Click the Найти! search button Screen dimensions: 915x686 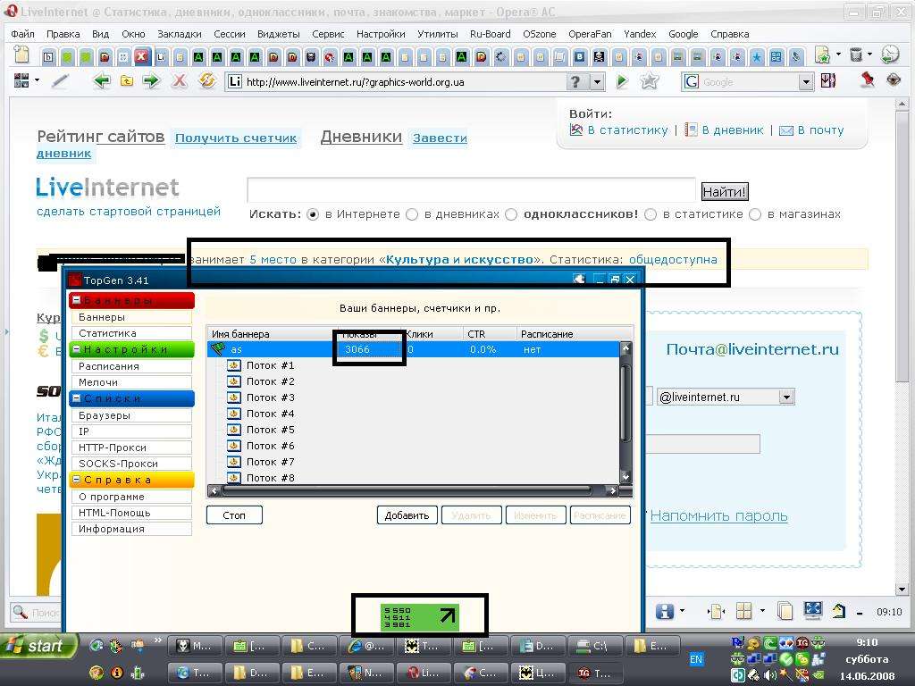click(724, 191)
